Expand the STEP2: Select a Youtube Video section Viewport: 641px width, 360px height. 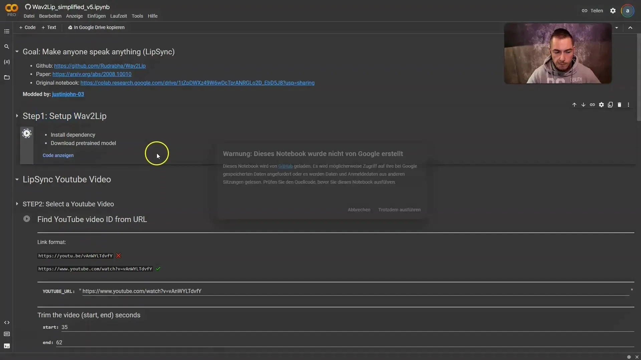(x=17, y=204)
